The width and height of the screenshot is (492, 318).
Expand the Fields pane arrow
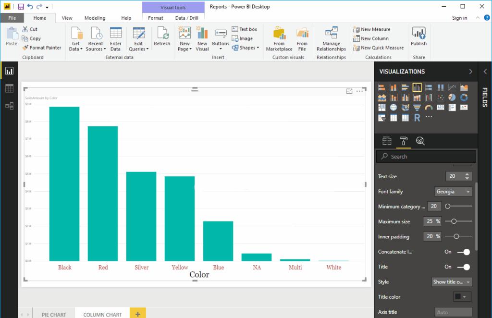[485, 72]
